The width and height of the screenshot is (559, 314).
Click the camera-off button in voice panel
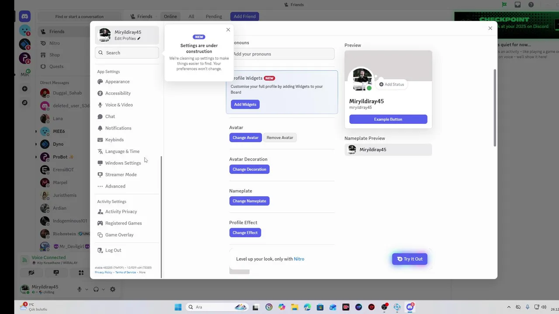point(31,273)
